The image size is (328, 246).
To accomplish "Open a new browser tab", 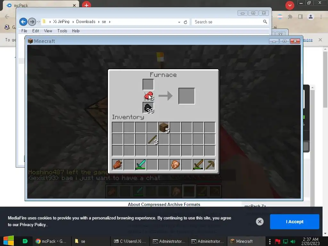I will tap(86, 5).
